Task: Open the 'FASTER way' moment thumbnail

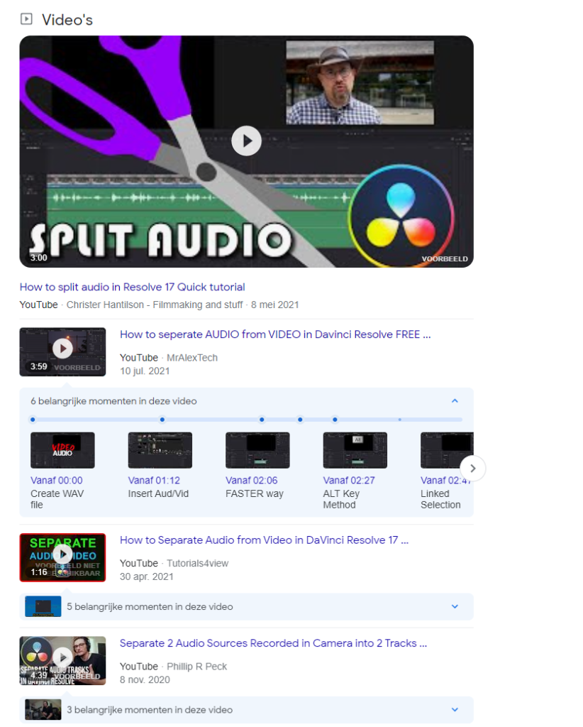Action: tap(257, 450)
